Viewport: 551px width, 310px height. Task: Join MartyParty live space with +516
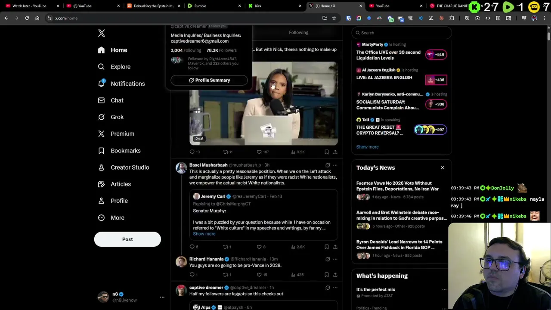pos(436,54)
